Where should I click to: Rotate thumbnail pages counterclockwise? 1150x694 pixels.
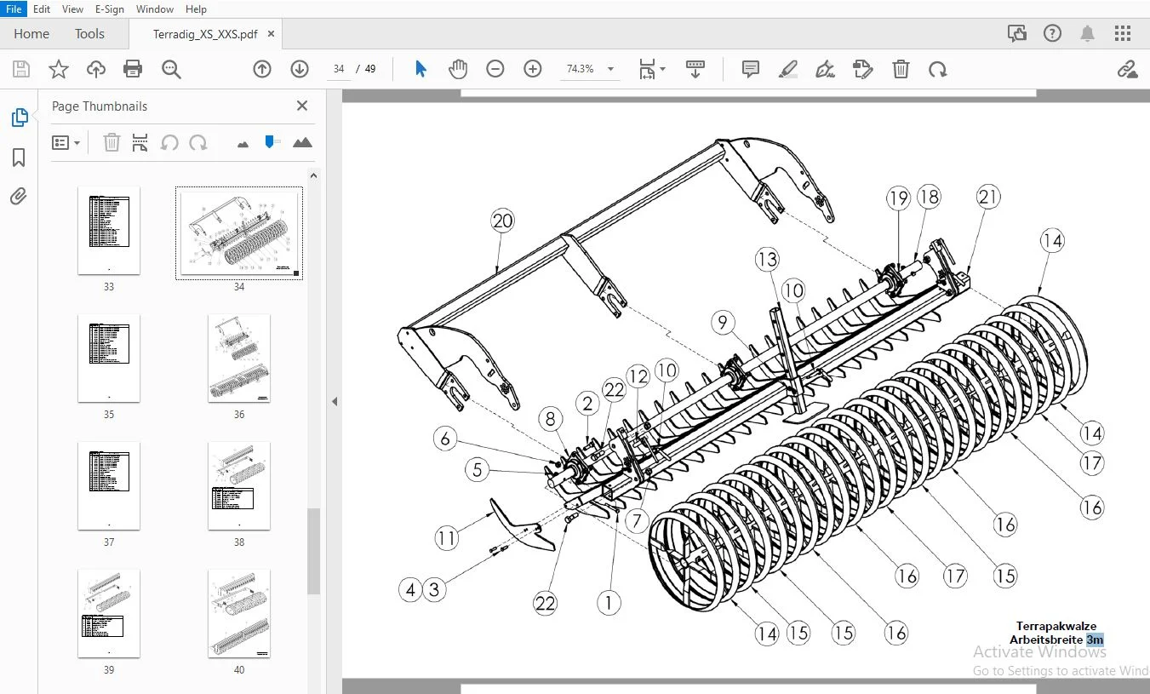point(169,142)
